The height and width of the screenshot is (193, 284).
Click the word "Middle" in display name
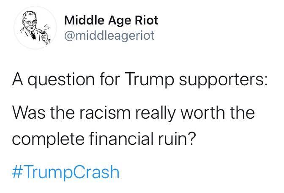85,20
